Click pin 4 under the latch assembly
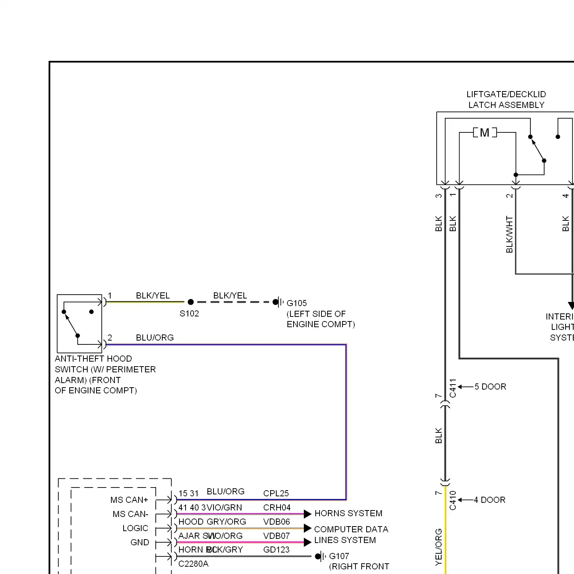Image resolution: width=574 pixels, height=574 pixels. (566, 196)
